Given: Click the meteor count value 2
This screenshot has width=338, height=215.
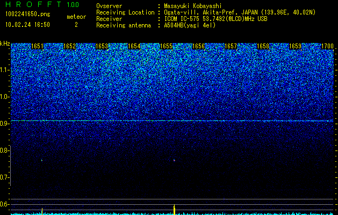Looking at the screenshot, I should (x=76, y=25).
